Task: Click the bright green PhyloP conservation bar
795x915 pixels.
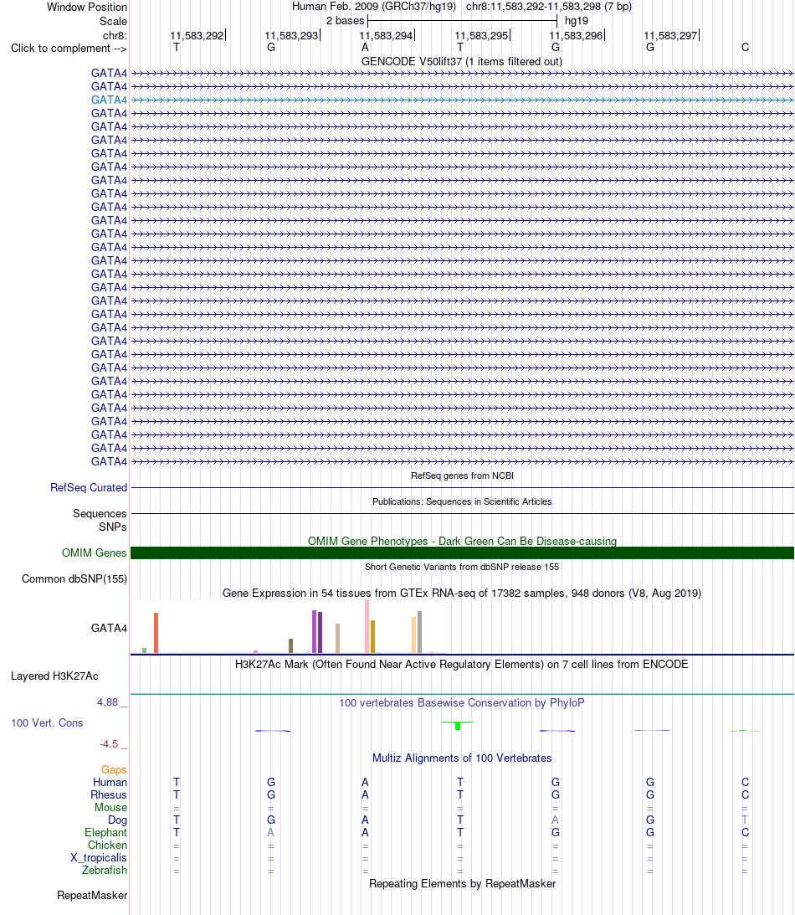Action: [458, 725]
